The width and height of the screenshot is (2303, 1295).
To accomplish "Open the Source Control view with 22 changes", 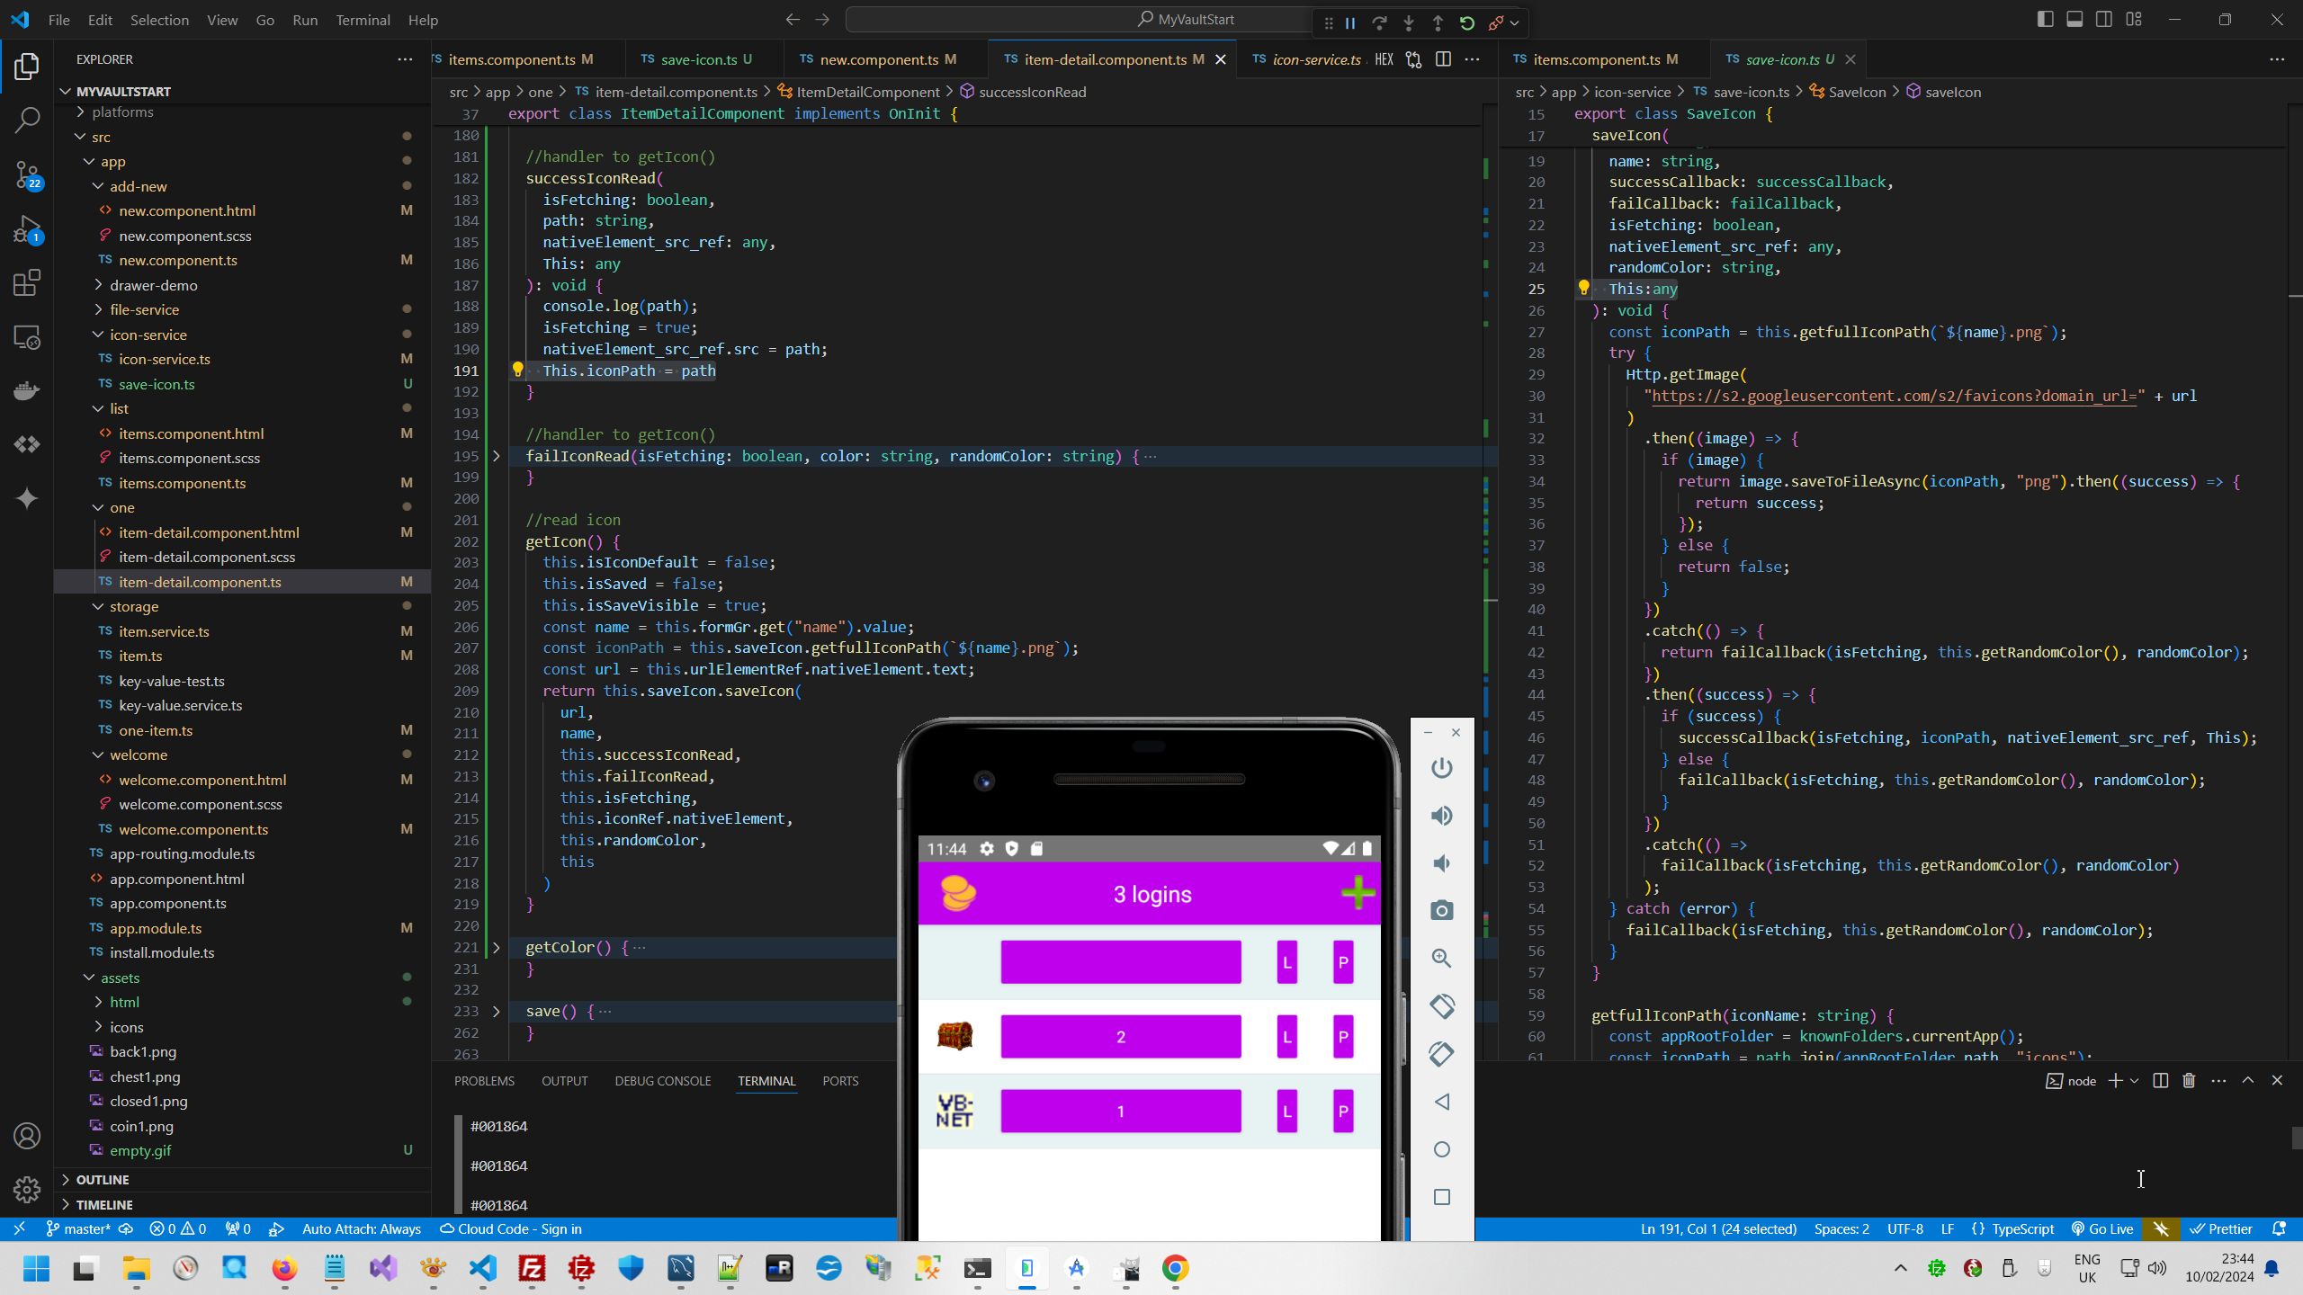I will [x=27, y=176].
